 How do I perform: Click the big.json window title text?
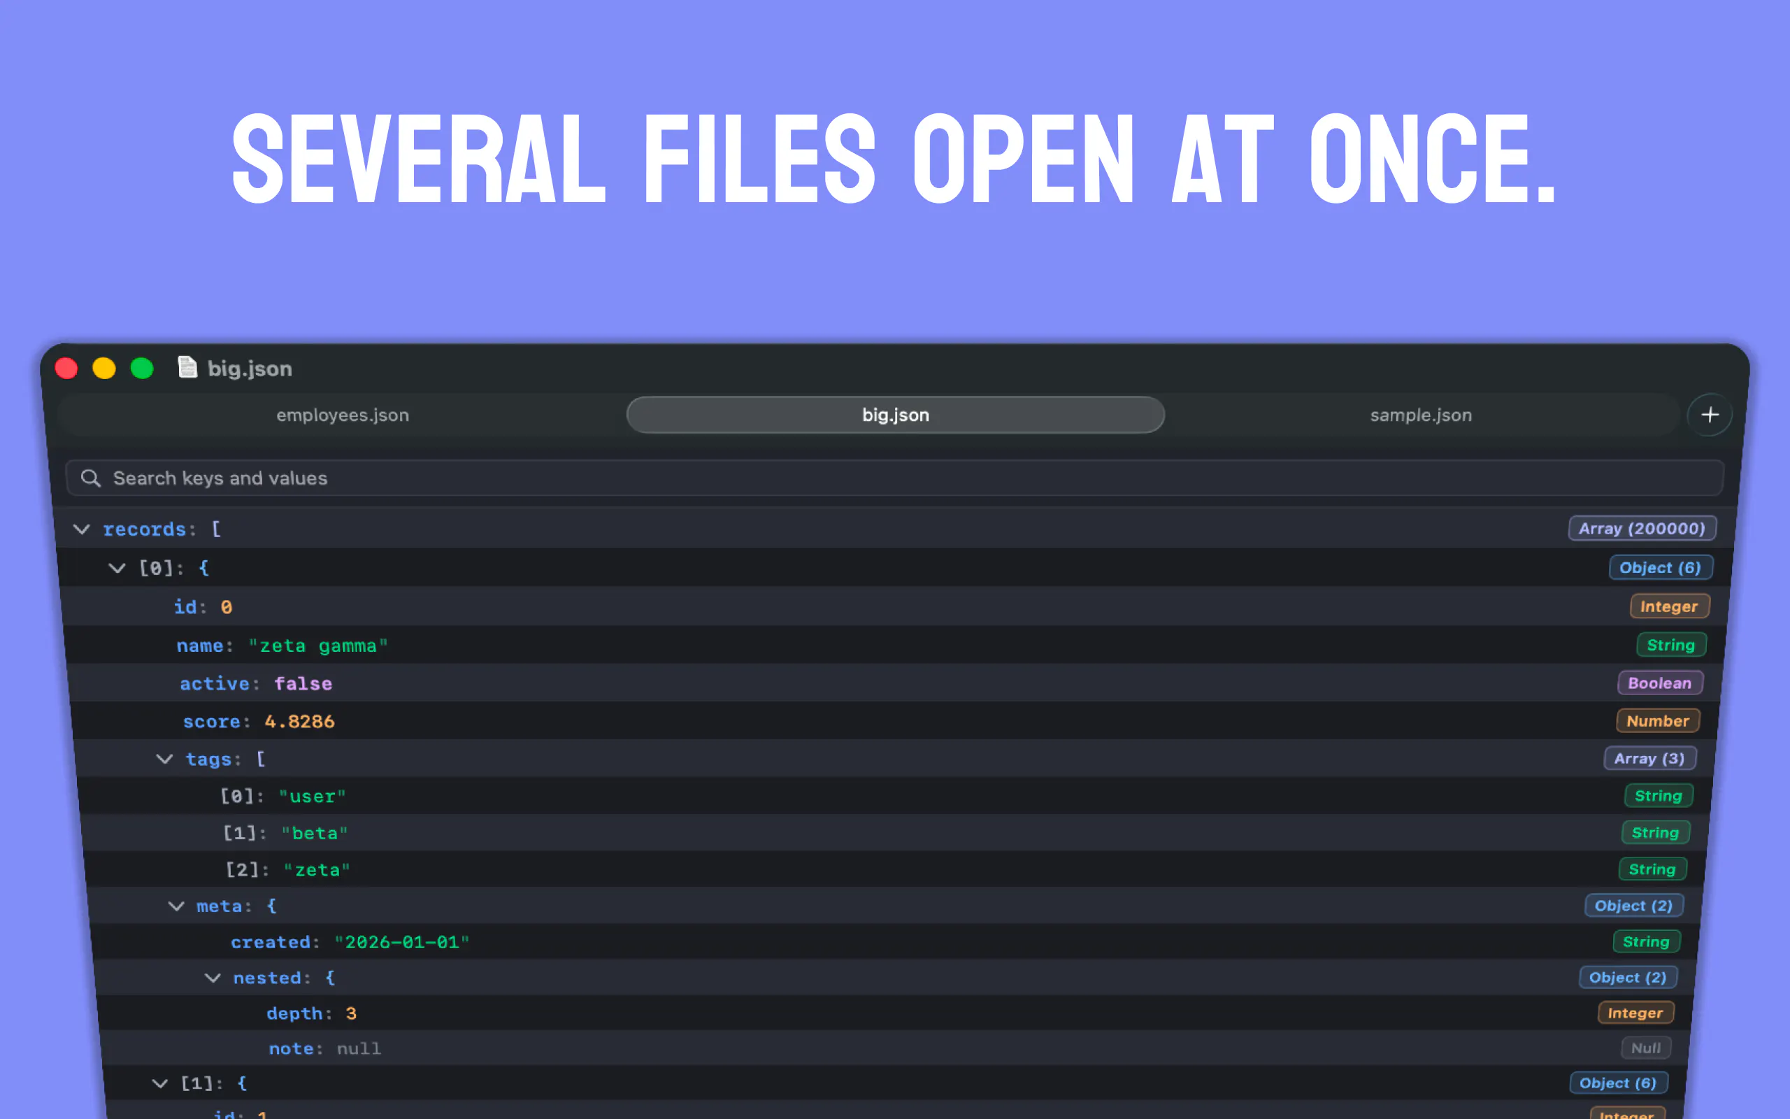(249, 369)
